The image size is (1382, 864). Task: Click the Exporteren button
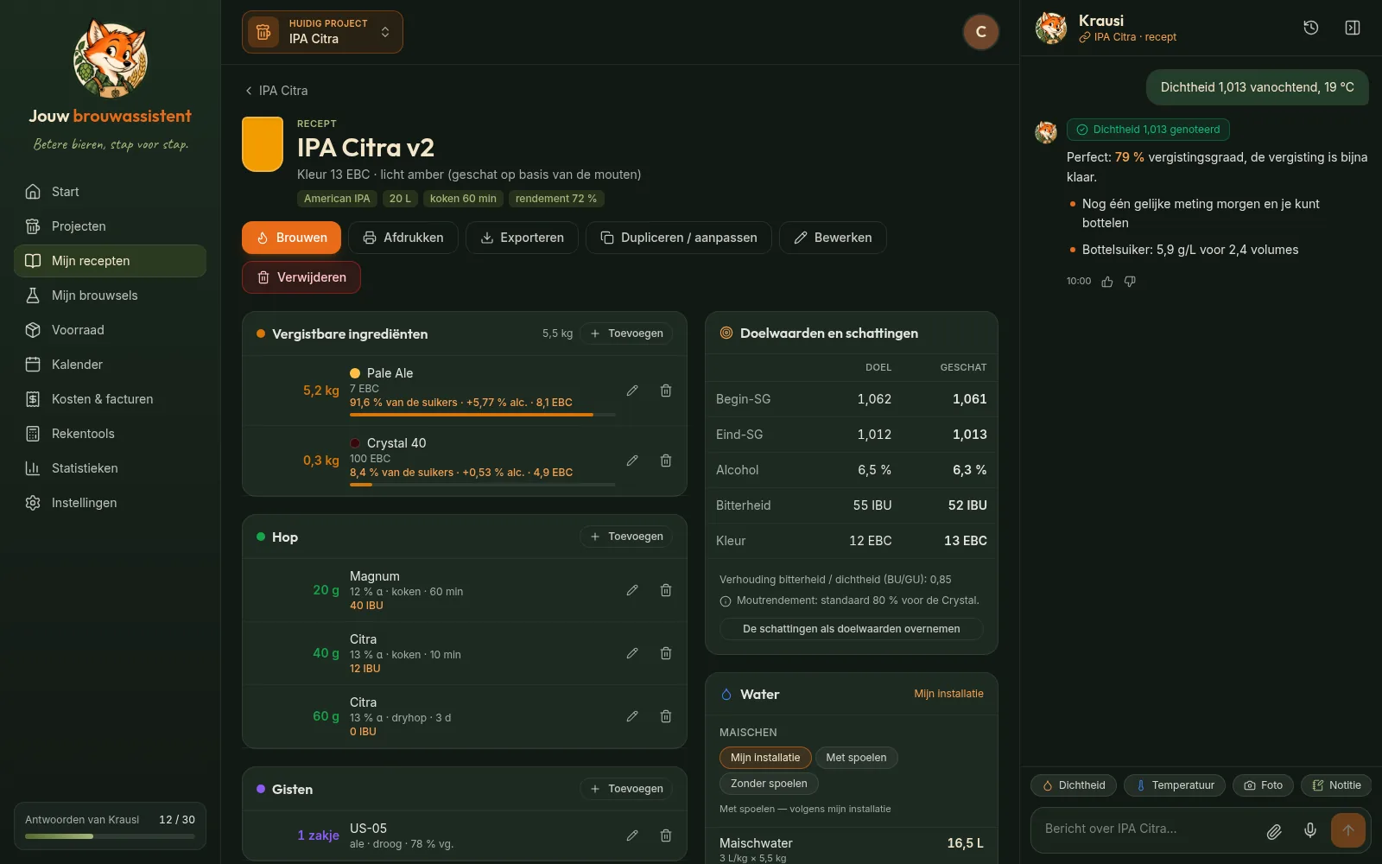(522, 238)
